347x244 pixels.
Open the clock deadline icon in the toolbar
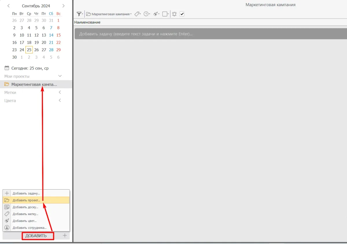click(147, 14)
